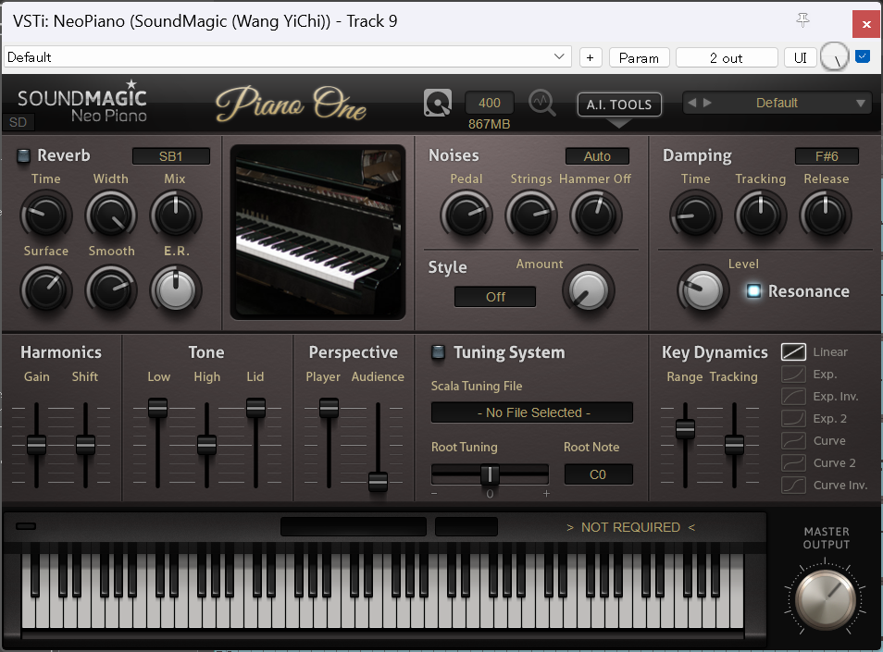Click the waveform analyzer magnifier icon

(541, 103)
